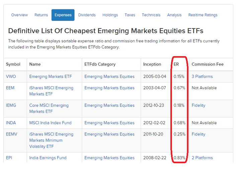Select the Realtime Ratings tab

coord(203,15)
